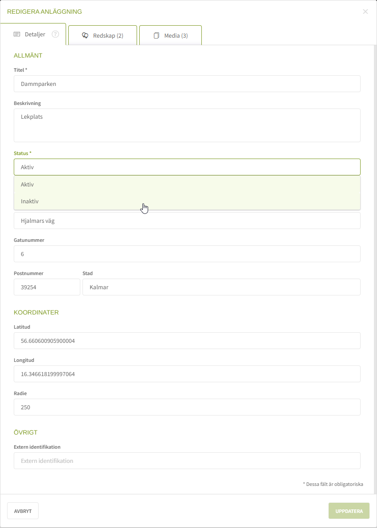Click the Detaljer tab icon

(x=17, y=34)
